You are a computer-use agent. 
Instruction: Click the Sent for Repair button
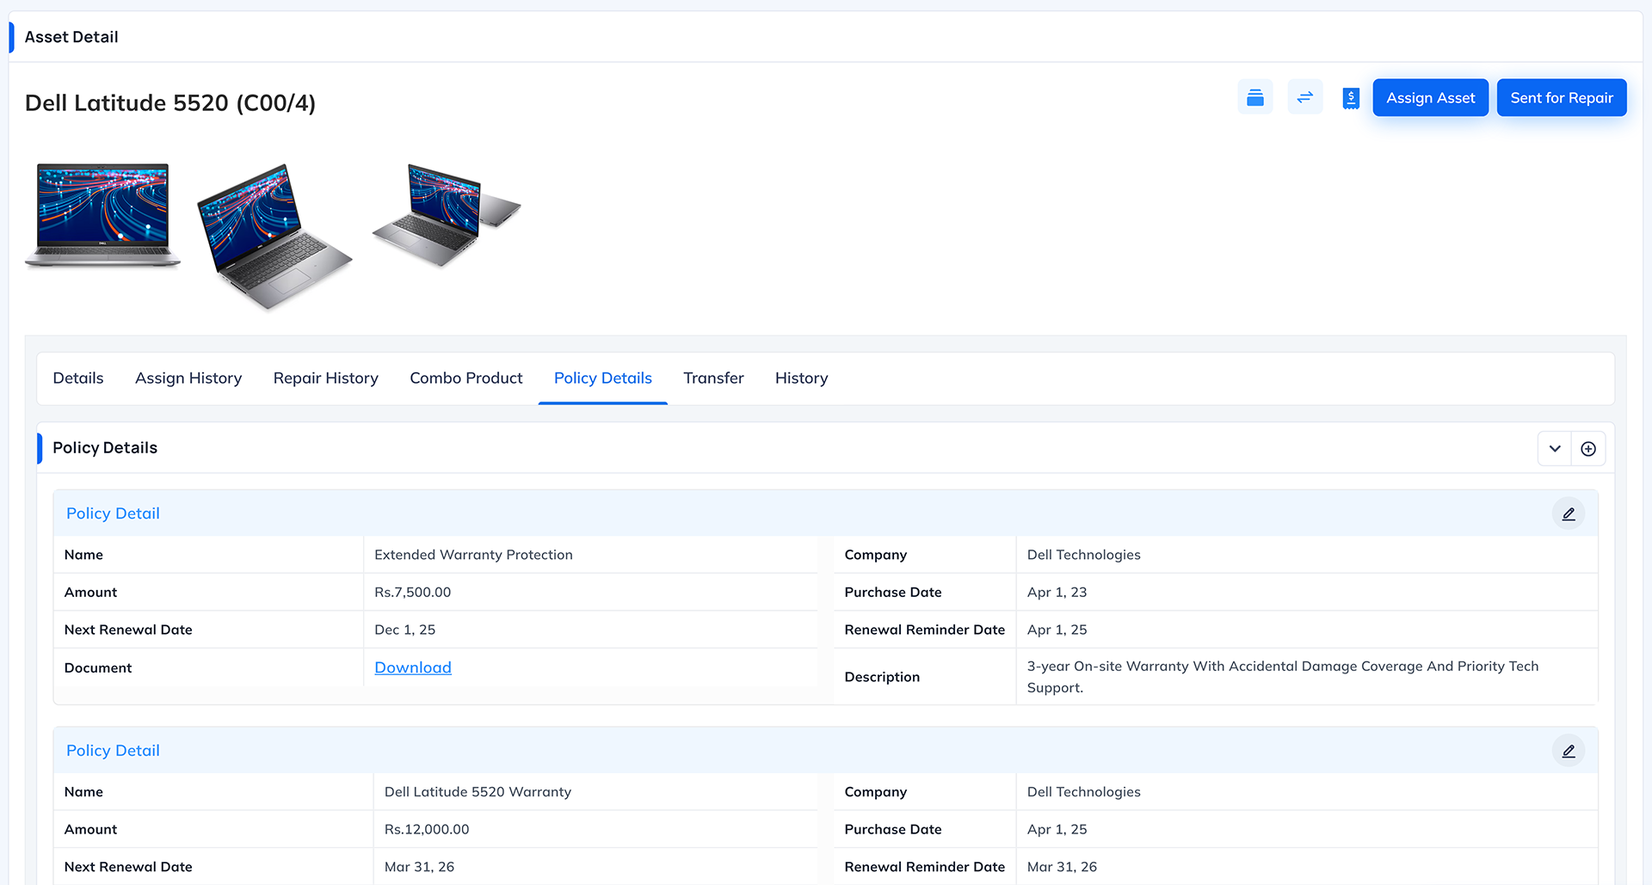click(1561, 98)
